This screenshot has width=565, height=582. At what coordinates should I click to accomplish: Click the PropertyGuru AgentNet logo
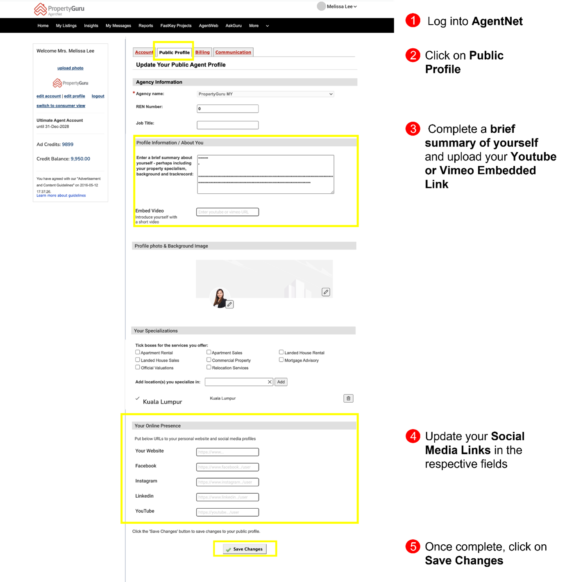coord(59,9)
